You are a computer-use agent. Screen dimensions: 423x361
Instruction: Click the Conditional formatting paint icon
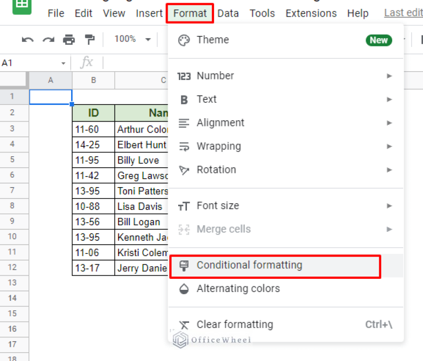coord(184,266)
